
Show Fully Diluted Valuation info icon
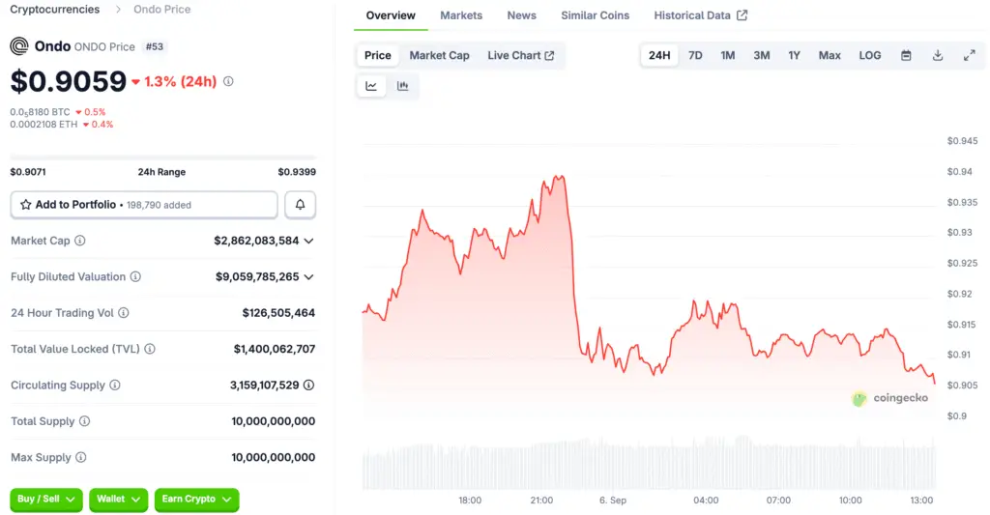pyautogui.click(x=135, y=276)
